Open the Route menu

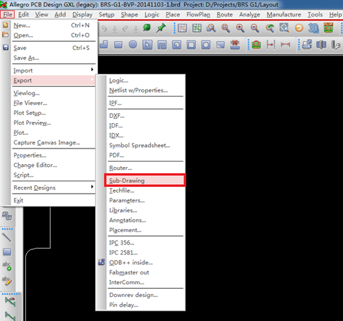click(x=225, y=14)
